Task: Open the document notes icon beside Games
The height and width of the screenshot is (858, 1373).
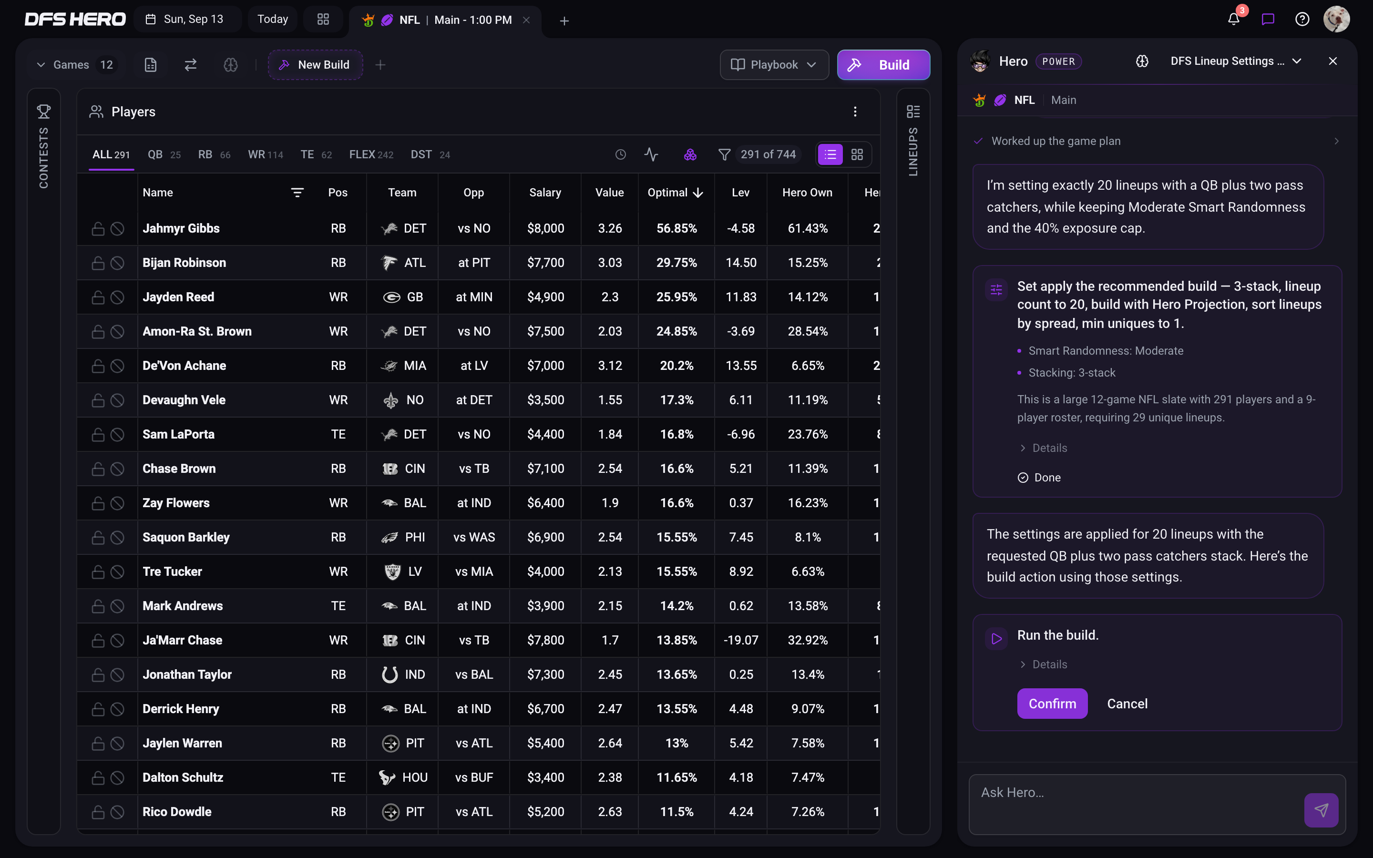Action: pos(150,65)
